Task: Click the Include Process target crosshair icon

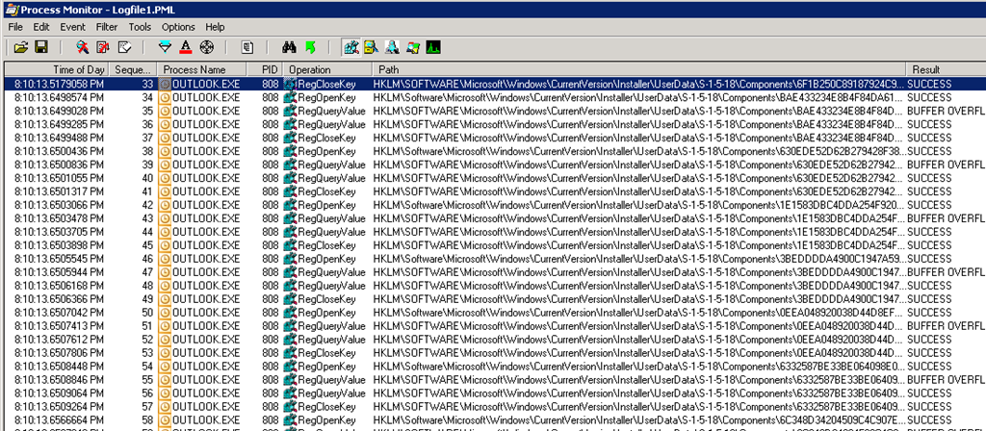Action: click(x=206, y=46)
